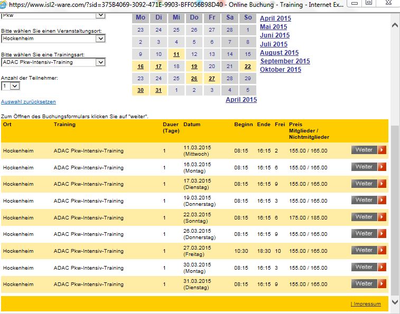This screenshot has width=400, height=314.
Task: Open the Trainingsart dropdown ADAC Pkw-Intensiv-Training
Action: tap(53, 62)
